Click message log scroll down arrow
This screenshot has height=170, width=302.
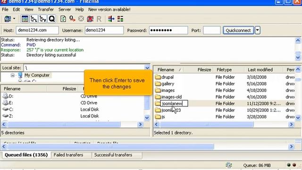(x=298, y=58)
